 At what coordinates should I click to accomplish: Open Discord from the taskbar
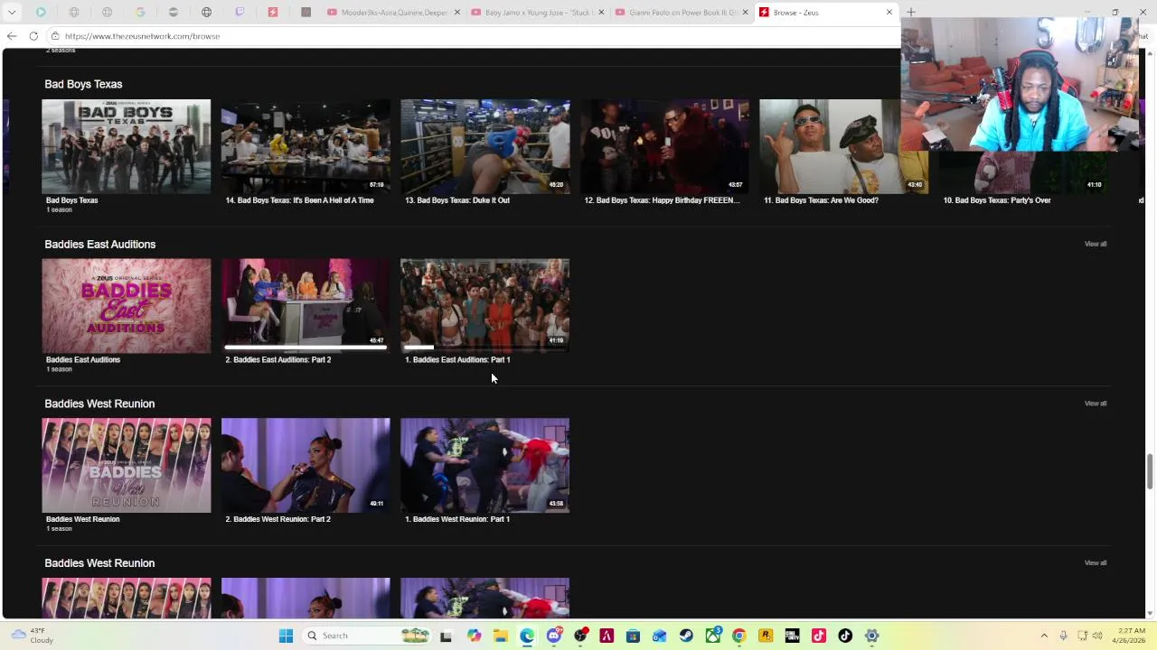tap(554, 636)
